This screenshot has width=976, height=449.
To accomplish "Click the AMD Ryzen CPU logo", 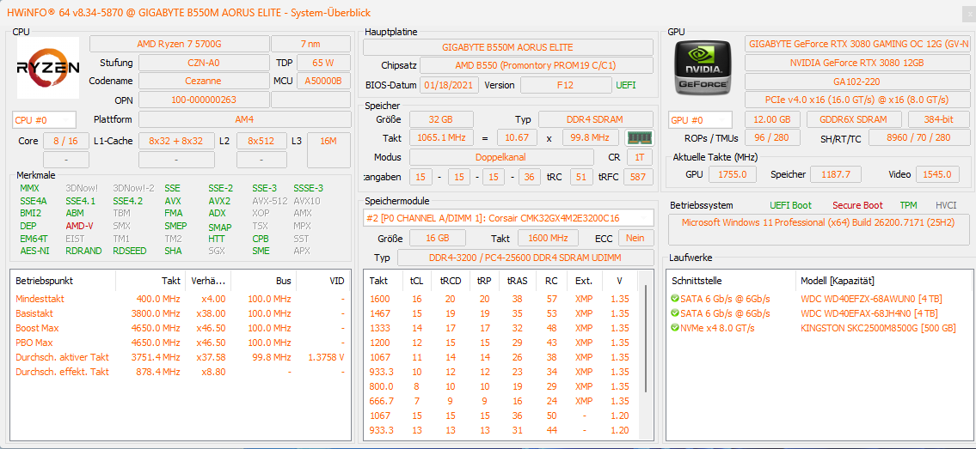I will point(48,67).
